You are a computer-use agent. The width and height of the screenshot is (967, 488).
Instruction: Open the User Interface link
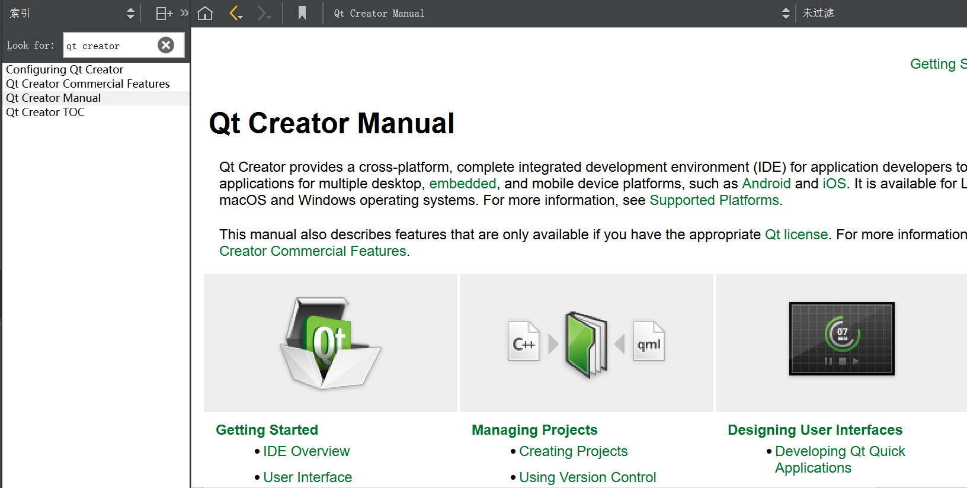[x=308, y=477]
